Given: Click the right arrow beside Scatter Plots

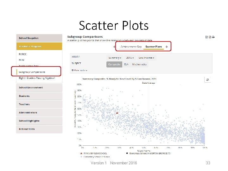Looking at the screenshot, I should tap(167, 47).
